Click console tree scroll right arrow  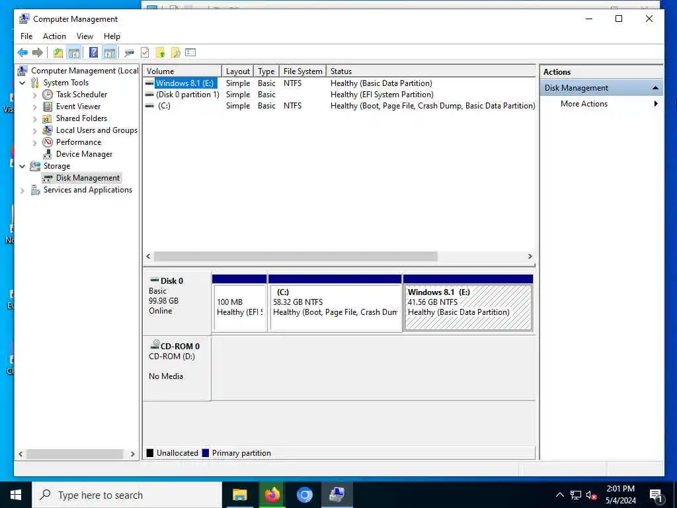[x=132, y=454]
